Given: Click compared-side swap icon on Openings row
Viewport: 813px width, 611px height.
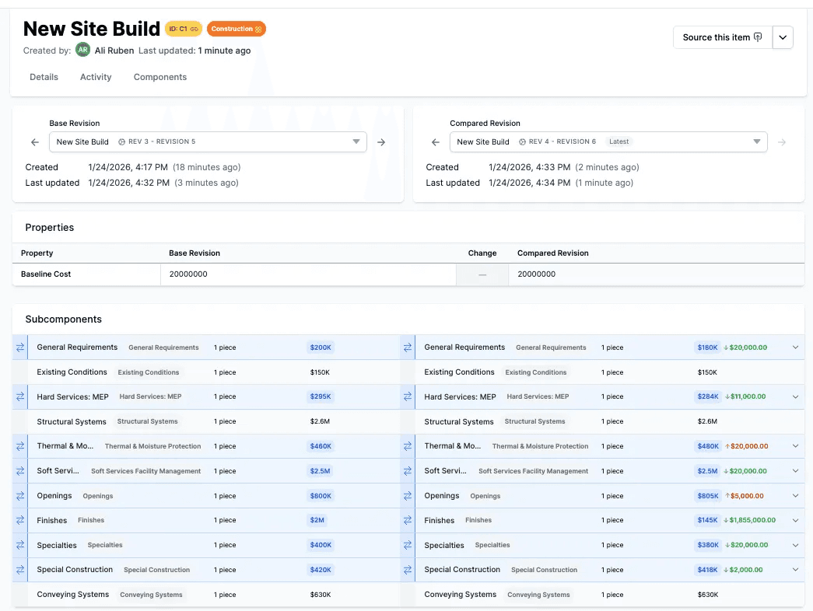Looking at the screenshot, I should tap(408, 495).
